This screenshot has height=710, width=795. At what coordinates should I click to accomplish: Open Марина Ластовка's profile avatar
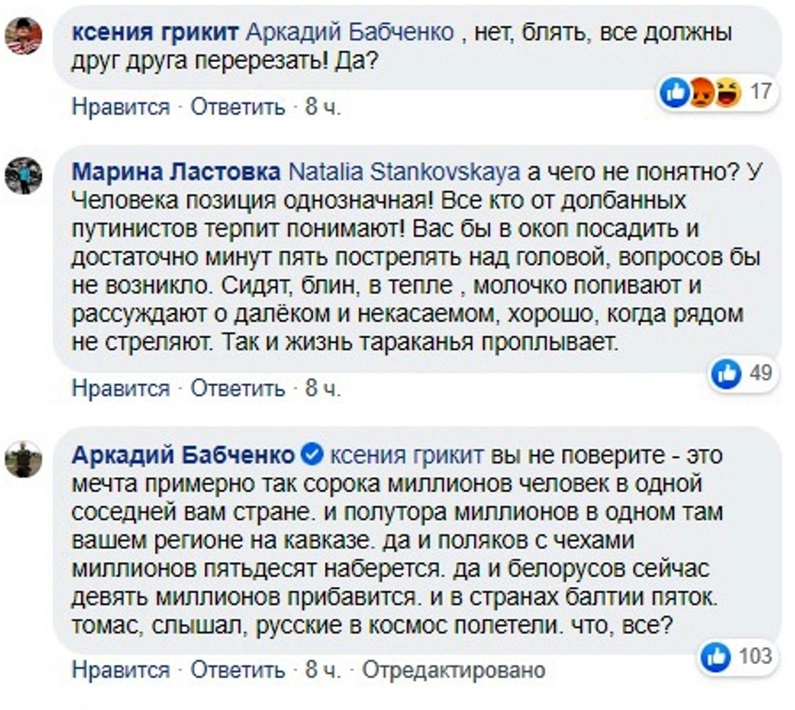click(23, 175)
